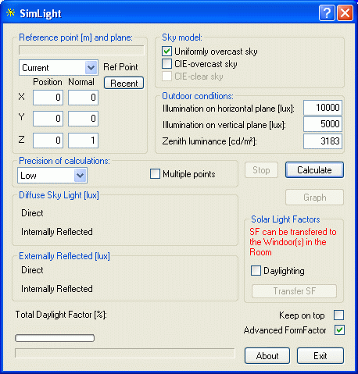The width and height of the screenshot is (358, 374).
Task: Click the 'Position' column header
Action: click(x=48, y=82)
